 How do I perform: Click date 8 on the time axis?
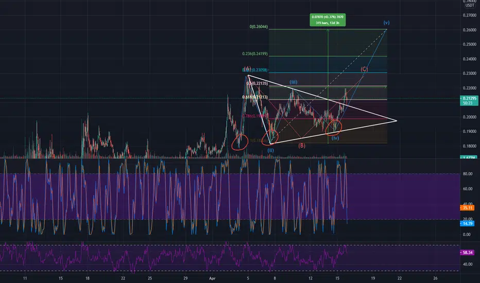[x=275, y=278]
